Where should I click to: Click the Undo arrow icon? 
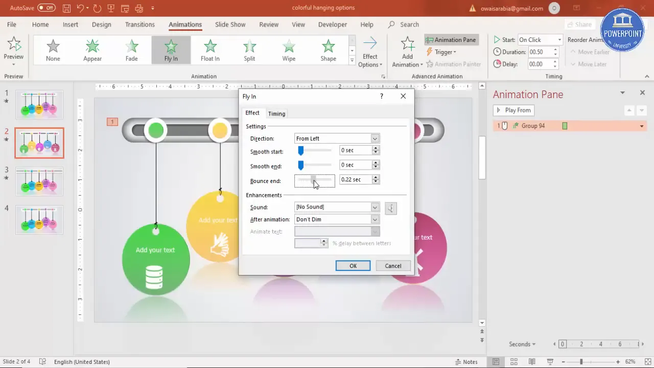pyautogui.click(x=80, y=8)
